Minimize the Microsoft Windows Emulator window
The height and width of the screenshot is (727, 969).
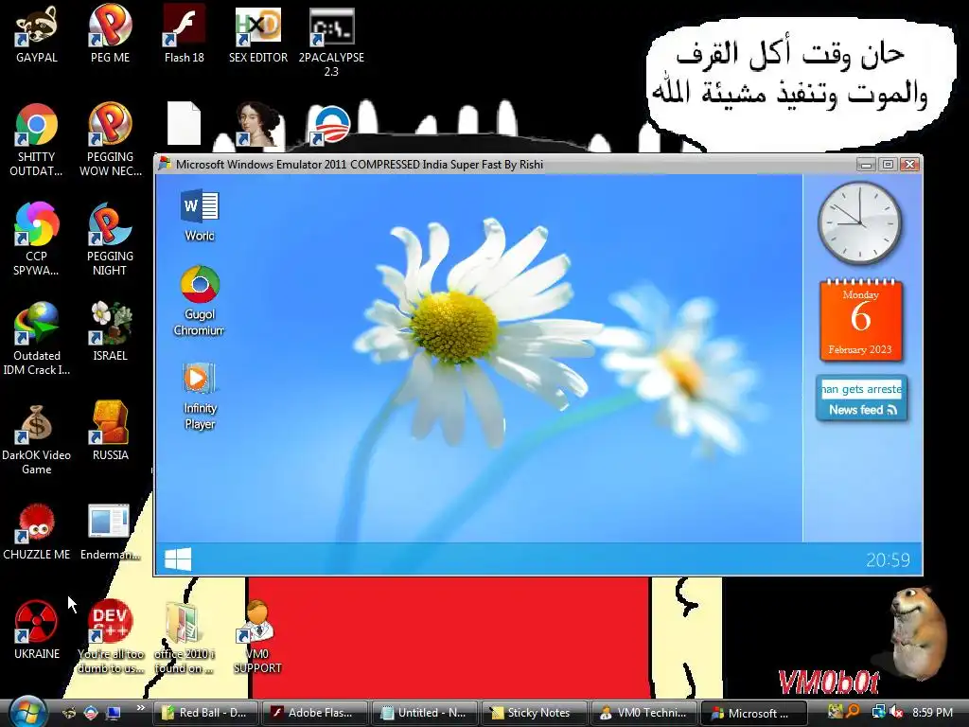tap(867, 165)
